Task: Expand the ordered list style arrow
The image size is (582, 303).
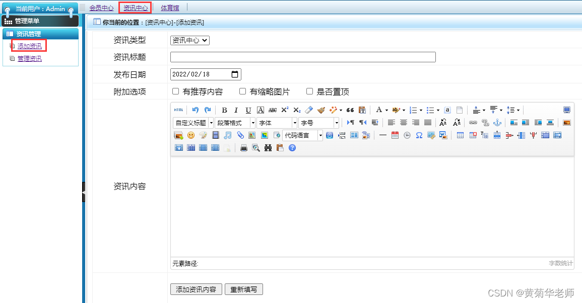Action: [421, 110]
